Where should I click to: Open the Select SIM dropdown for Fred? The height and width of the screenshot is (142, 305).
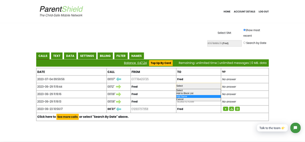(225, 43)
